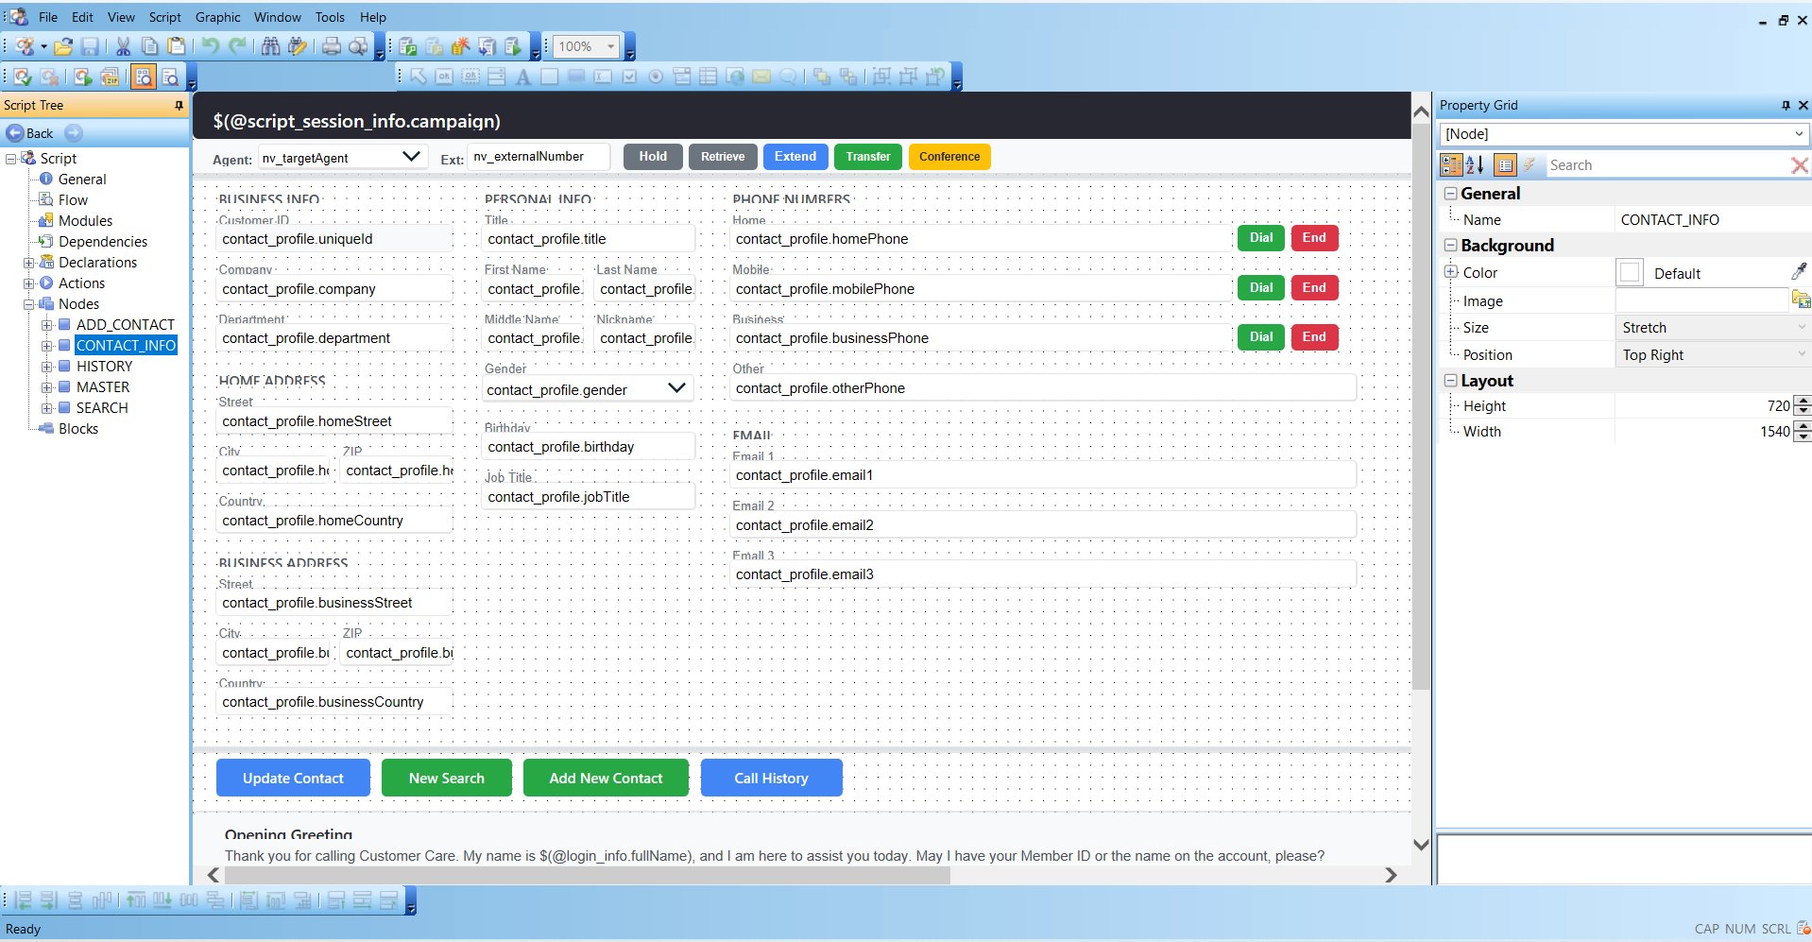This screenshot has height=942, width=1812.
Task: Click the eyedropper icon beside Color Default
Action: coord(1799,272)
